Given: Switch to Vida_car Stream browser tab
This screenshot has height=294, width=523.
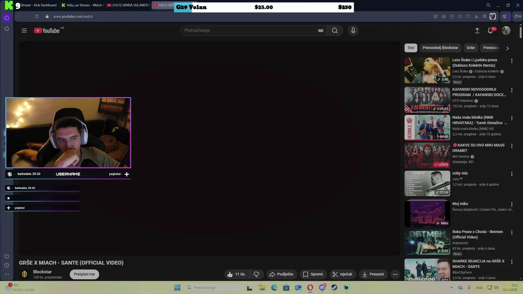Looking at the screenshot, I should coord(83,5).
